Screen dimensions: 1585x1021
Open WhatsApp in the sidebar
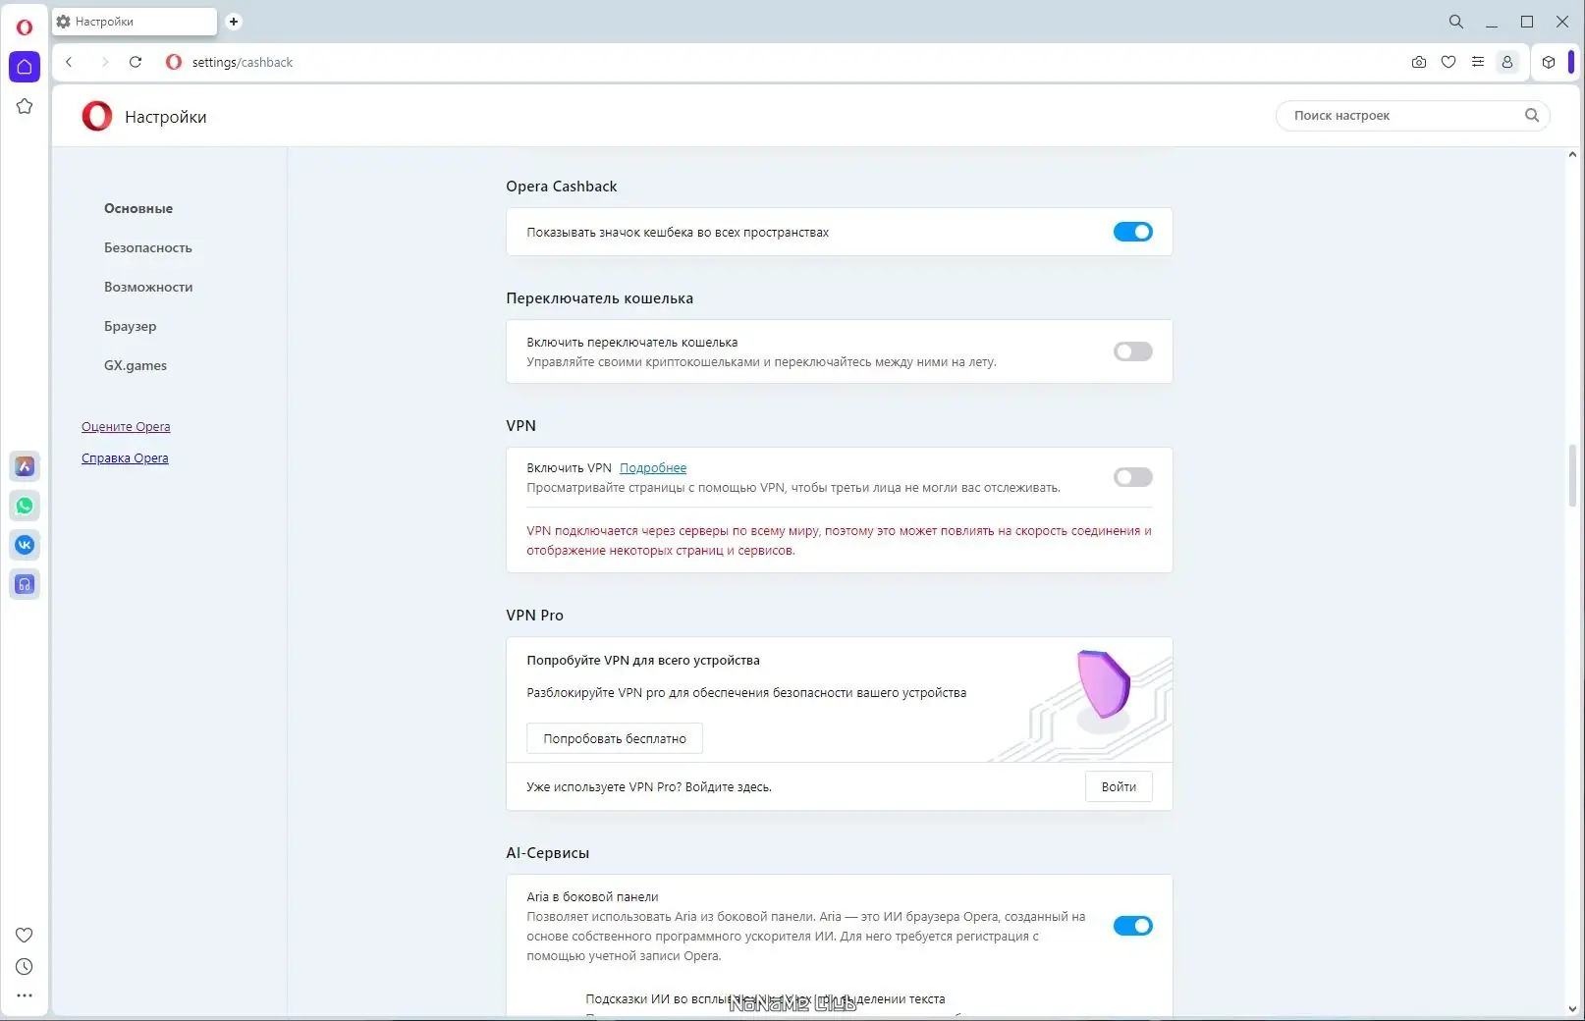point(25,506)
